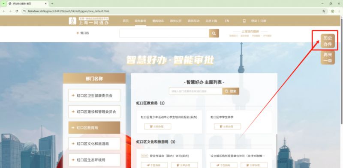
Task: Click the mobile phone icon in header
Action: [x=244, y=21]
